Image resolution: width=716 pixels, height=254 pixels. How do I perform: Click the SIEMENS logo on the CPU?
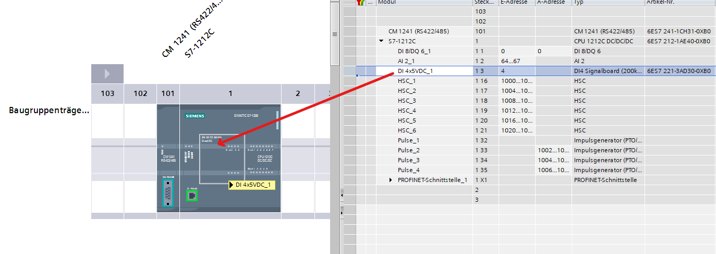[x=194, y=116]
